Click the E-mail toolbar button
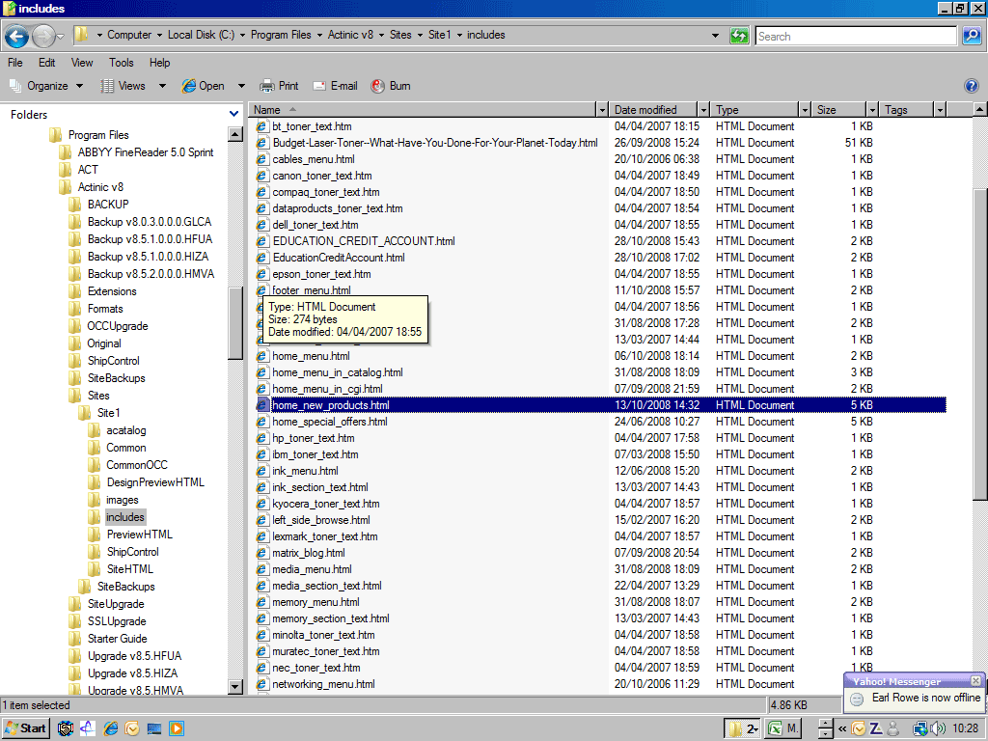This screenshot has width=988, height=741. click(335, 86)
